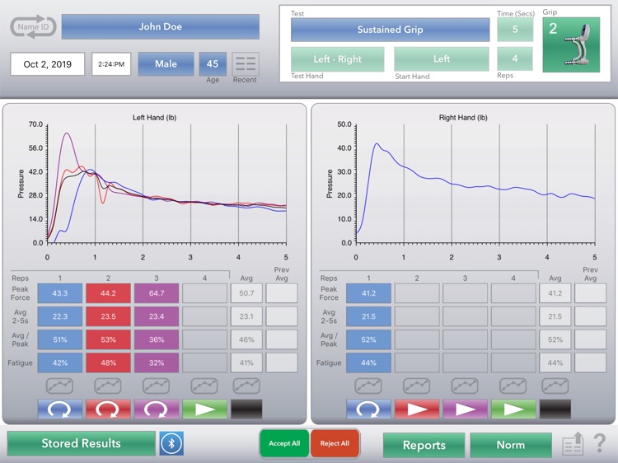Select Left Hand Avg/Peak 36% cell
The width and height of the screenshot is (618, 463).
pos(157,339)
